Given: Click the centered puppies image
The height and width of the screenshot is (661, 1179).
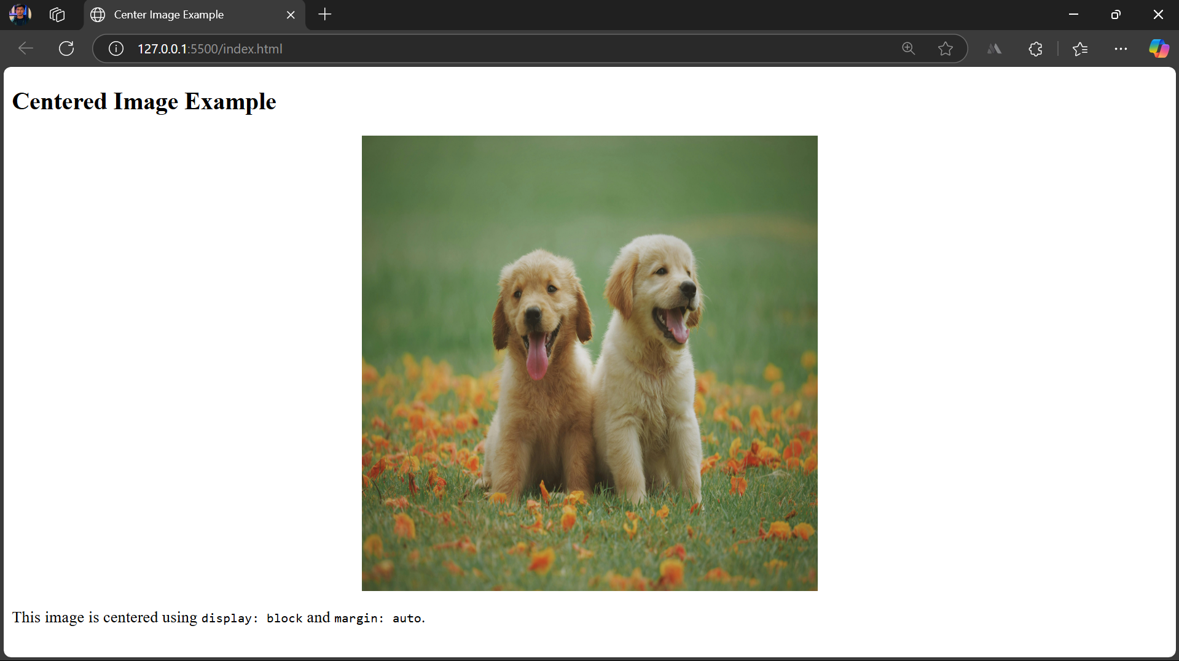Looking at the screenshot, I should 590,363.
